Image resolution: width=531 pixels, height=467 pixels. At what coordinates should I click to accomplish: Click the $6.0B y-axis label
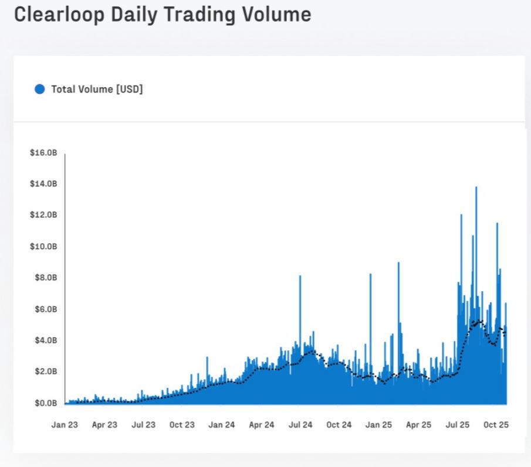point(46,309)
